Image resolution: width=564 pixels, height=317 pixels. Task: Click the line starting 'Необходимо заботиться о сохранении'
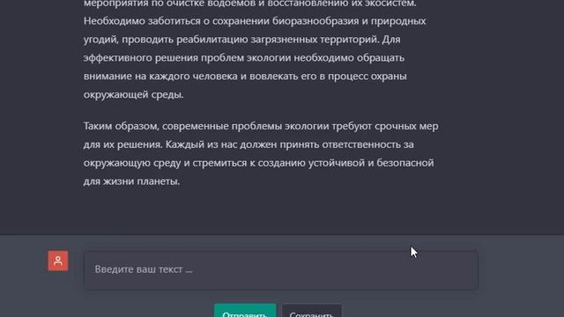[x=255, y=21]
